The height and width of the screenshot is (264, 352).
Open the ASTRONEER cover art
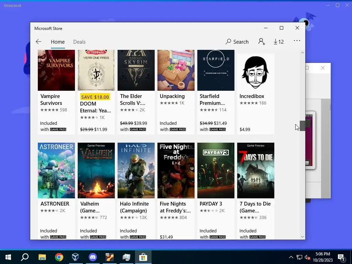(56, 170)
